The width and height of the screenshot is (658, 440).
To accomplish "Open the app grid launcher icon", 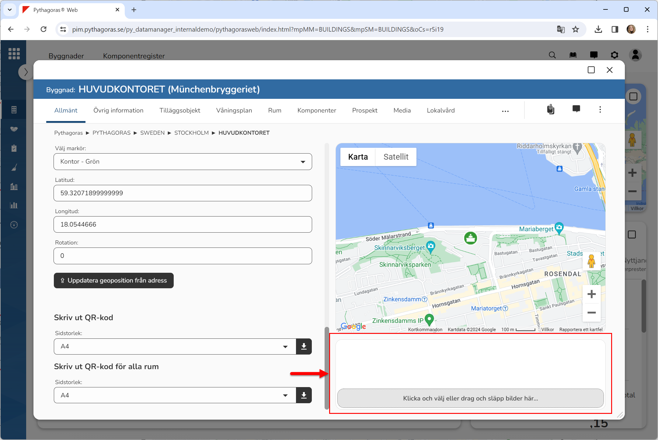I will (x=14, y=54).
